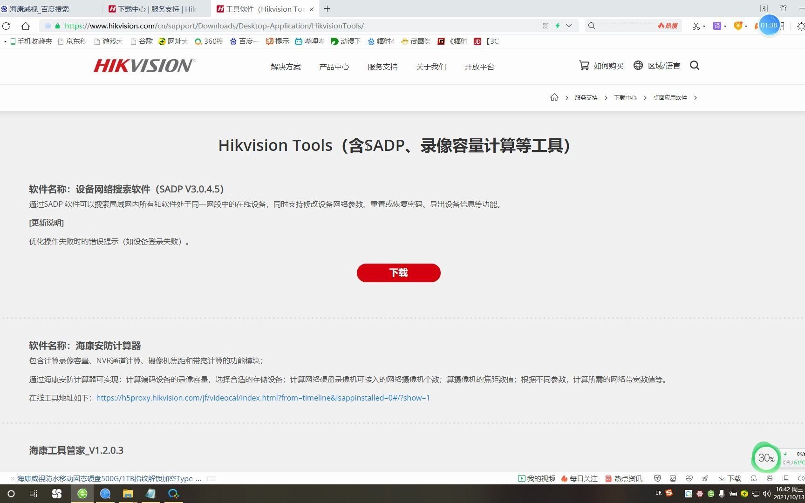Click the shirt skin icon in title bar

pos(783,8)
